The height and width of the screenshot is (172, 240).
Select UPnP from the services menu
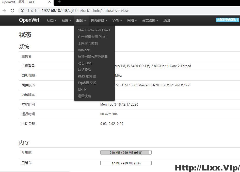point(82,89)
